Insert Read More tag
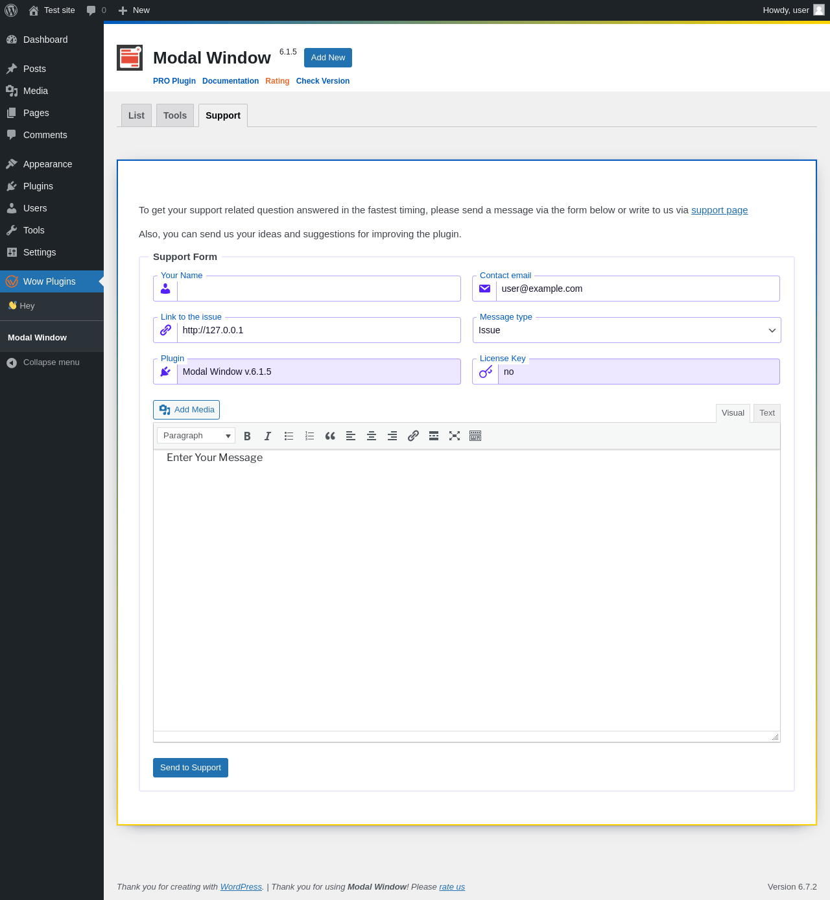The width and height of the screenshot is (830, 900). [x=434, y=436]
